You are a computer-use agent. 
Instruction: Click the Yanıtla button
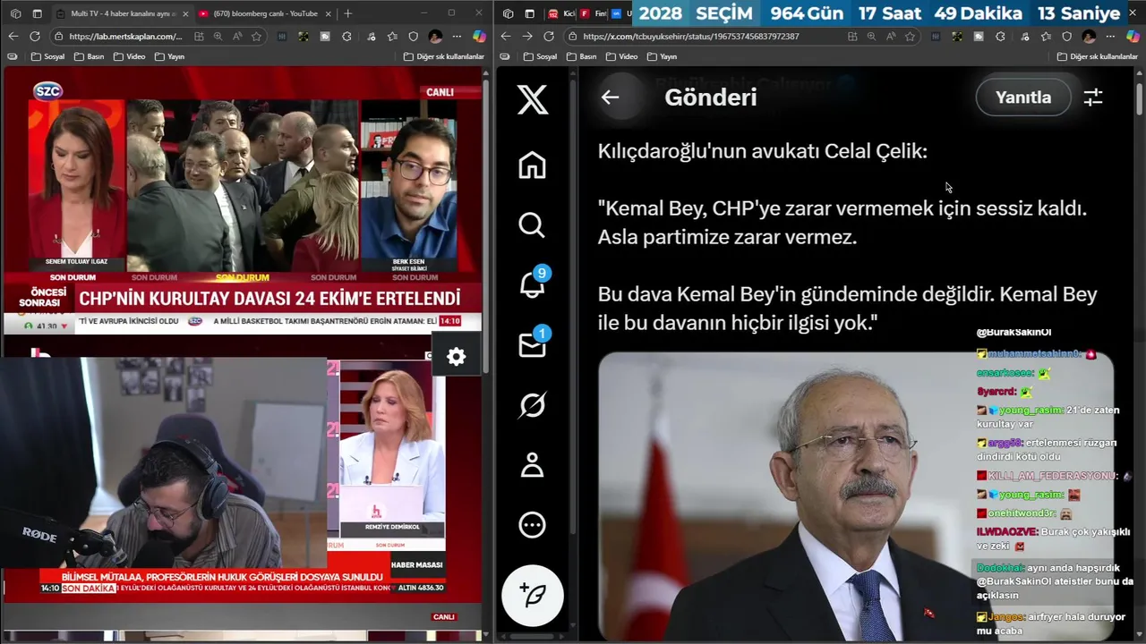(x=1023, y=97)
